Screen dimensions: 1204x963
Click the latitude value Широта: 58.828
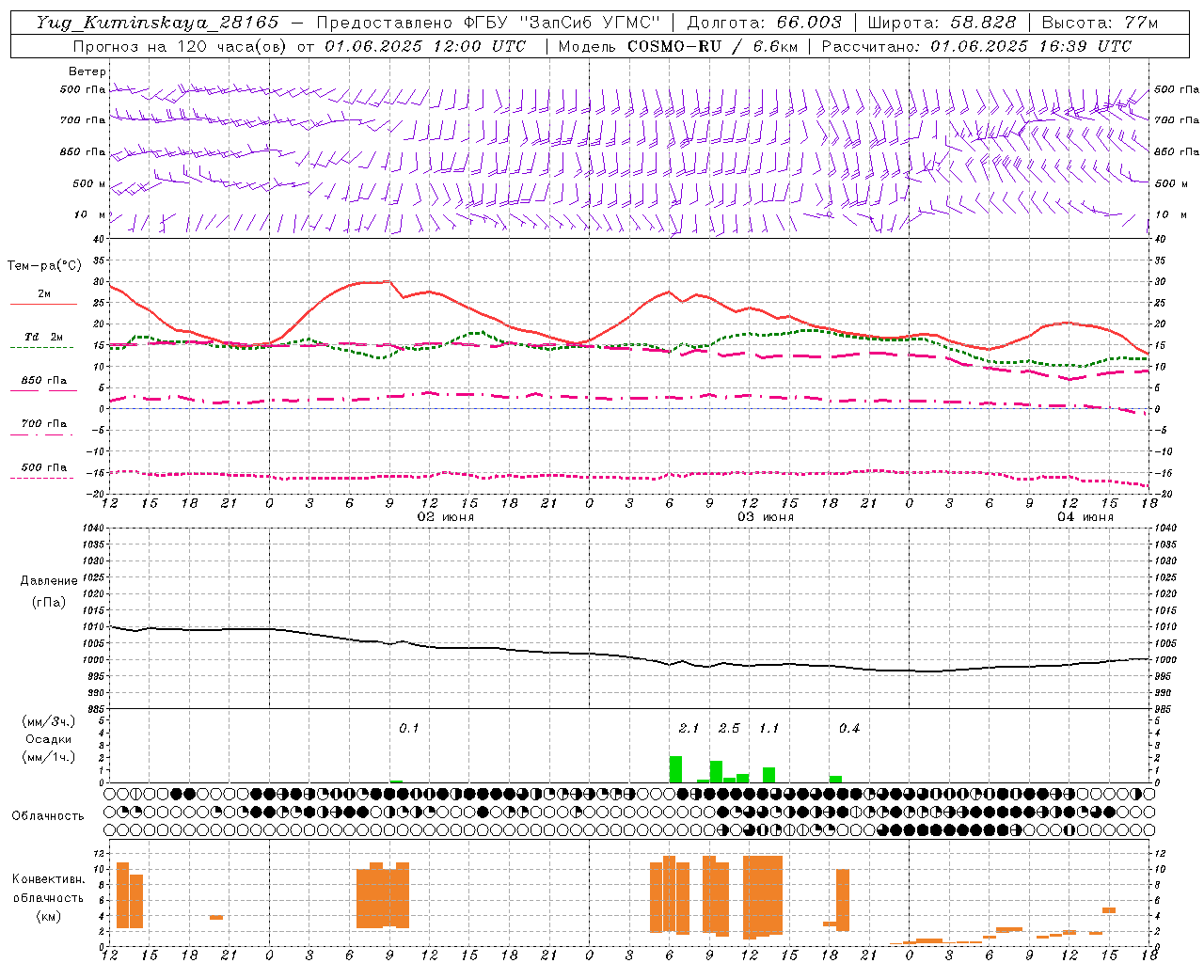pos(942,23)
